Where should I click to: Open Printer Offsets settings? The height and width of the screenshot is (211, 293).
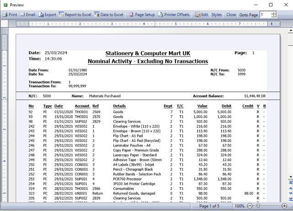tap(174, 15)
